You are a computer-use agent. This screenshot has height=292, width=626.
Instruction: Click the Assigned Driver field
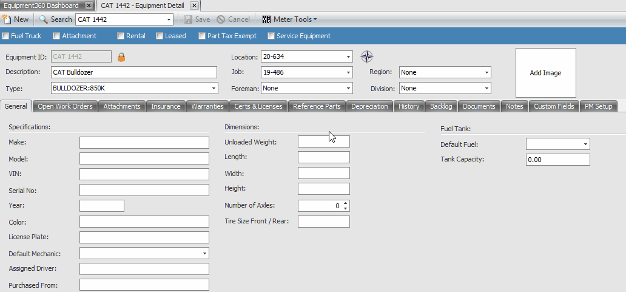tap(144, 269)
